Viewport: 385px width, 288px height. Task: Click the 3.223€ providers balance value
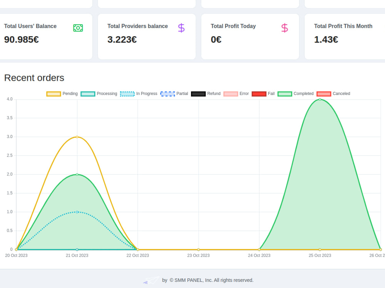pyautogui.click(x=122, y=40)
